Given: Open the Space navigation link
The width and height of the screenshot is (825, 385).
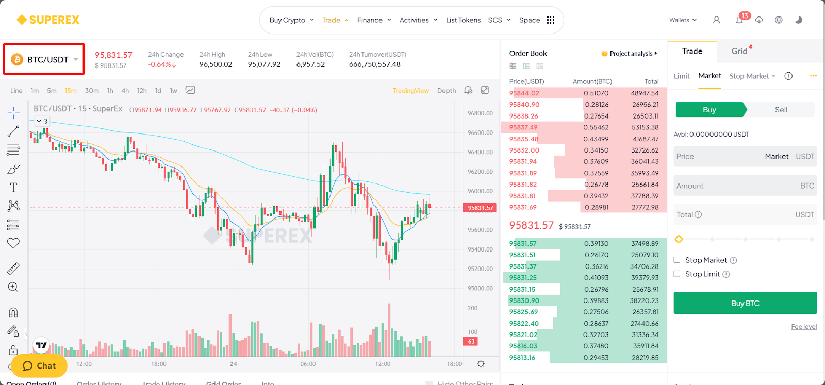Looking at the screenshot, I should [x=530, y=20].
